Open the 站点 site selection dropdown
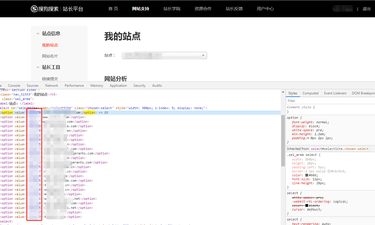Image resolution: width=375 pixels, height=225 pixels. click(164, 56)
